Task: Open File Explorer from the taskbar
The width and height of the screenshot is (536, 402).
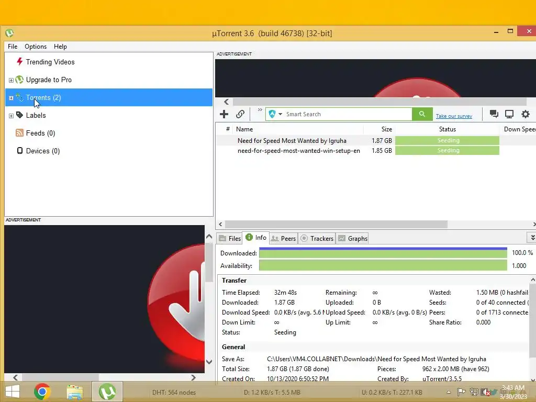Action: coord(75,392)
